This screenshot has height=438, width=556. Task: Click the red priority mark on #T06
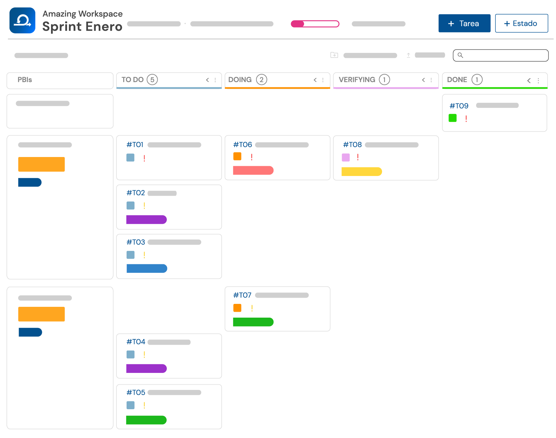coord(252,157)
